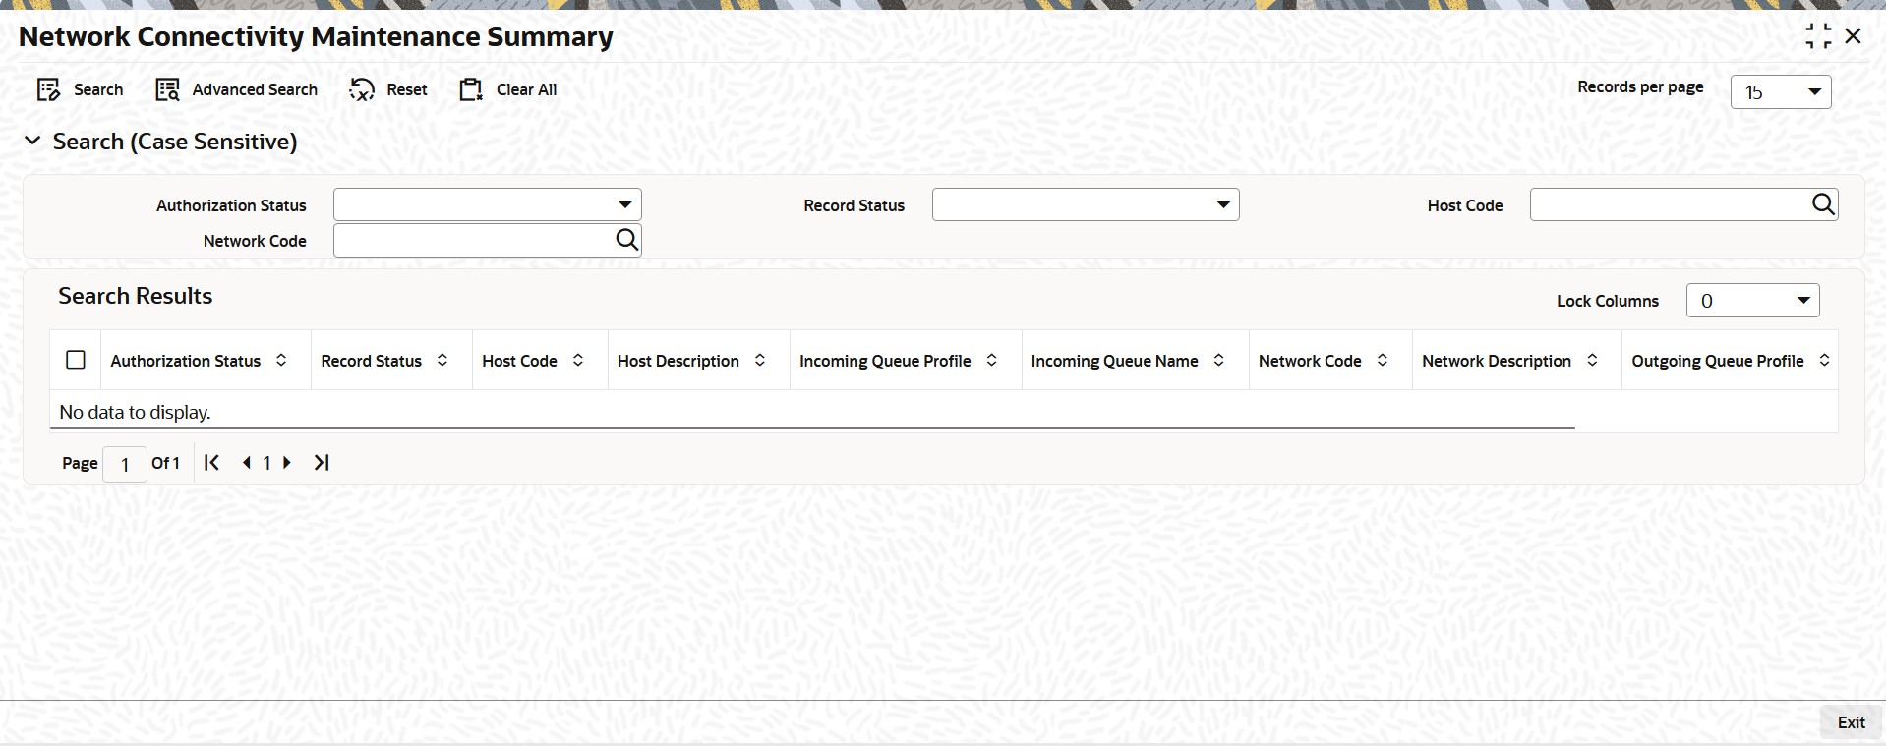Minimize the summary window with collapse icon

pyautogui.click(x=1818, y=36)
